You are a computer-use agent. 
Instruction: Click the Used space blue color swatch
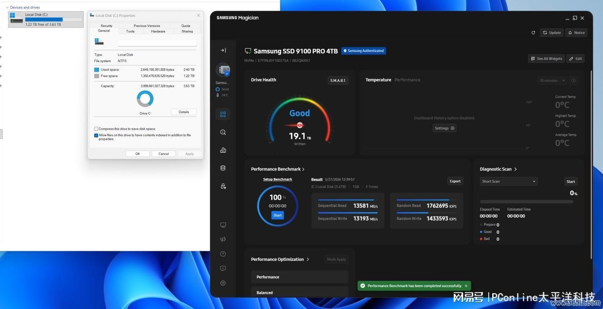tap(96, 70)
